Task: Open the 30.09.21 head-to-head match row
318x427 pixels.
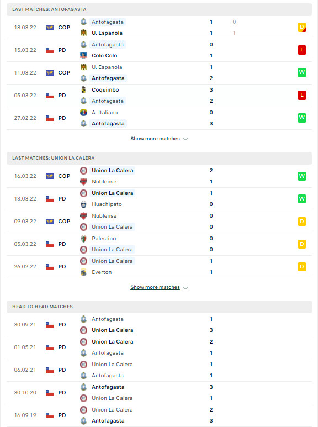Action: [x=159, y=325]
